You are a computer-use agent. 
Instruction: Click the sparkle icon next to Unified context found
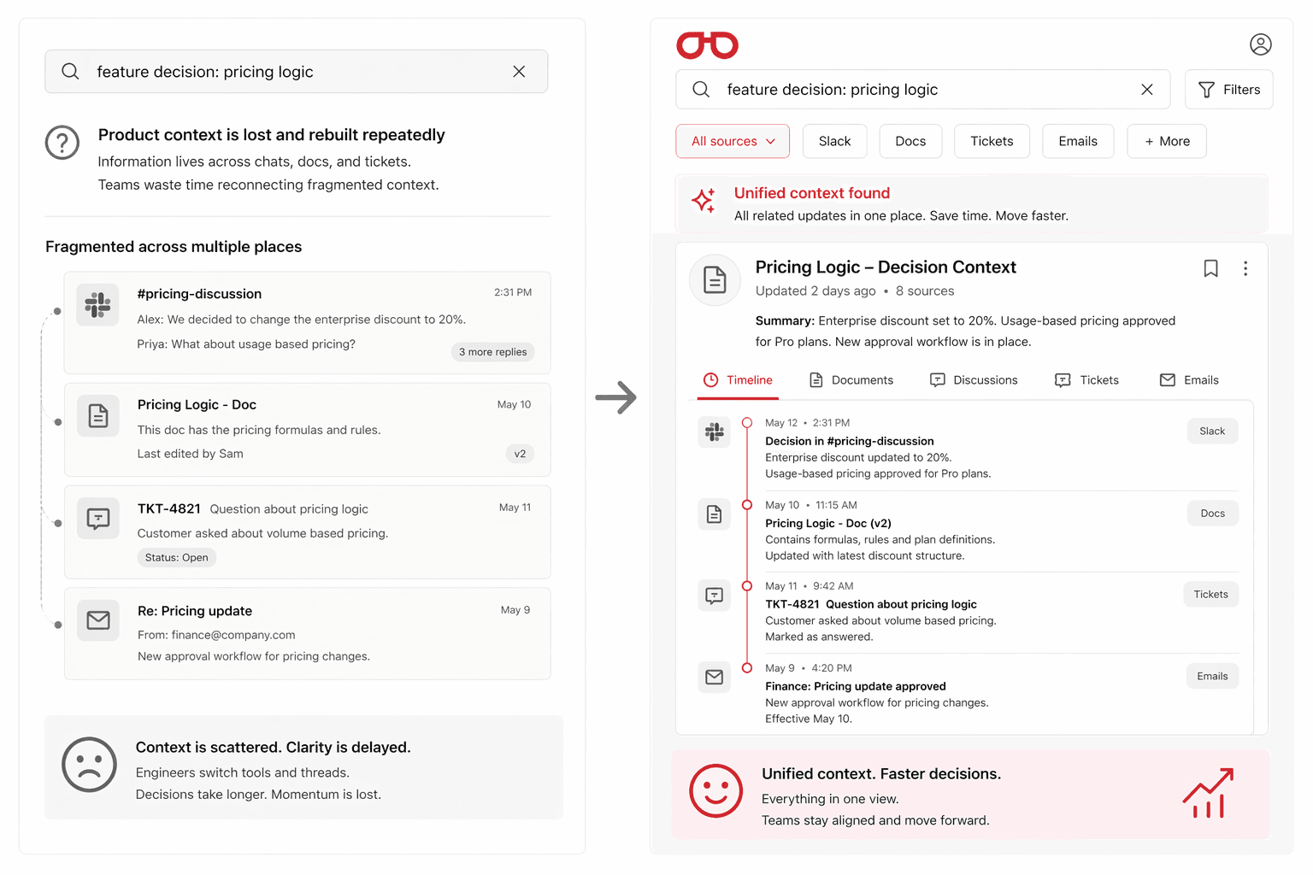pyautogui.click(x=704, y=201)
